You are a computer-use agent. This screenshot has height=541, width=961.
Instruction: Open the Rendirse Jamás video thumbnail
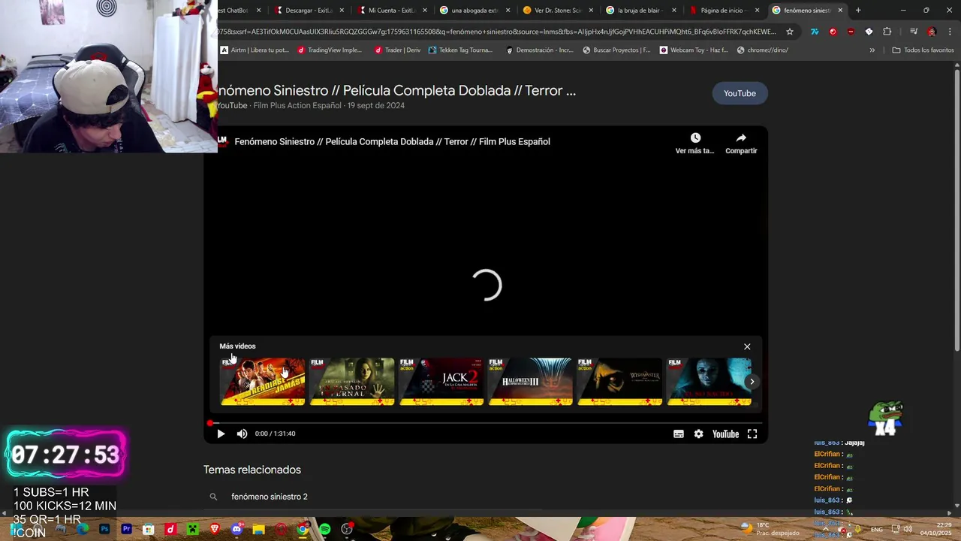(x=263, y=382)
